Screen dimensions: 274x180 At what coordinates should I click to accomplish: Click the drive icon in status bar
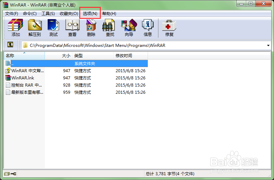click(x=7, y=174)
